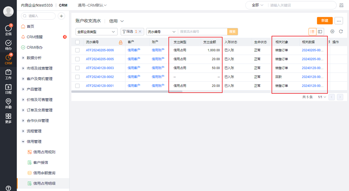Viewport: 349px width, 191px height.
Task: Click the help question mark icon
Action: (x=8, y=188)
